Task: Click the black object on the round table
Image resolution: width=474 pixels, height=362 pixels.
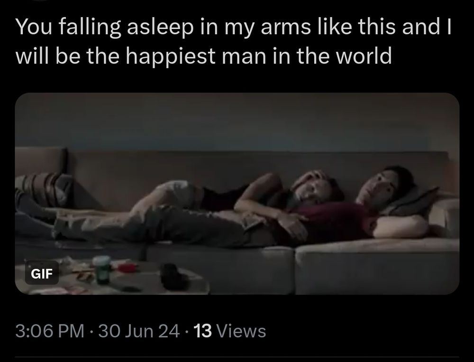Action: (173, 277)
